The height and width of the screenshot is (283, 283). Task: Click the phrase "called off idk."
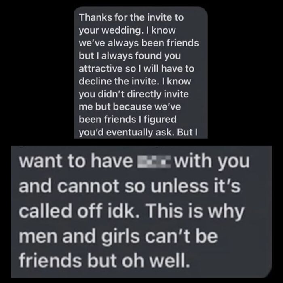pyautogui.click(x=79, y=211)
